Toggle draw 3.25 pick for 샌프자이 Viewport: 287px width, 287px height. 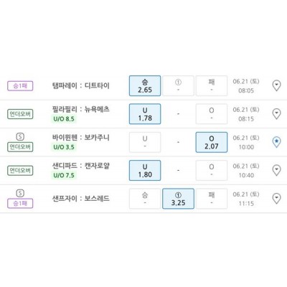click(x=178, y=199)
